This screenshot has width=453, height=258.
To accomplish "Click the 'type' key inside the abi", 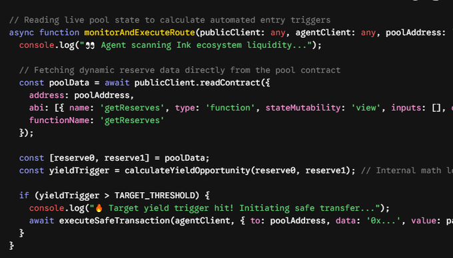I will point(185,108).
